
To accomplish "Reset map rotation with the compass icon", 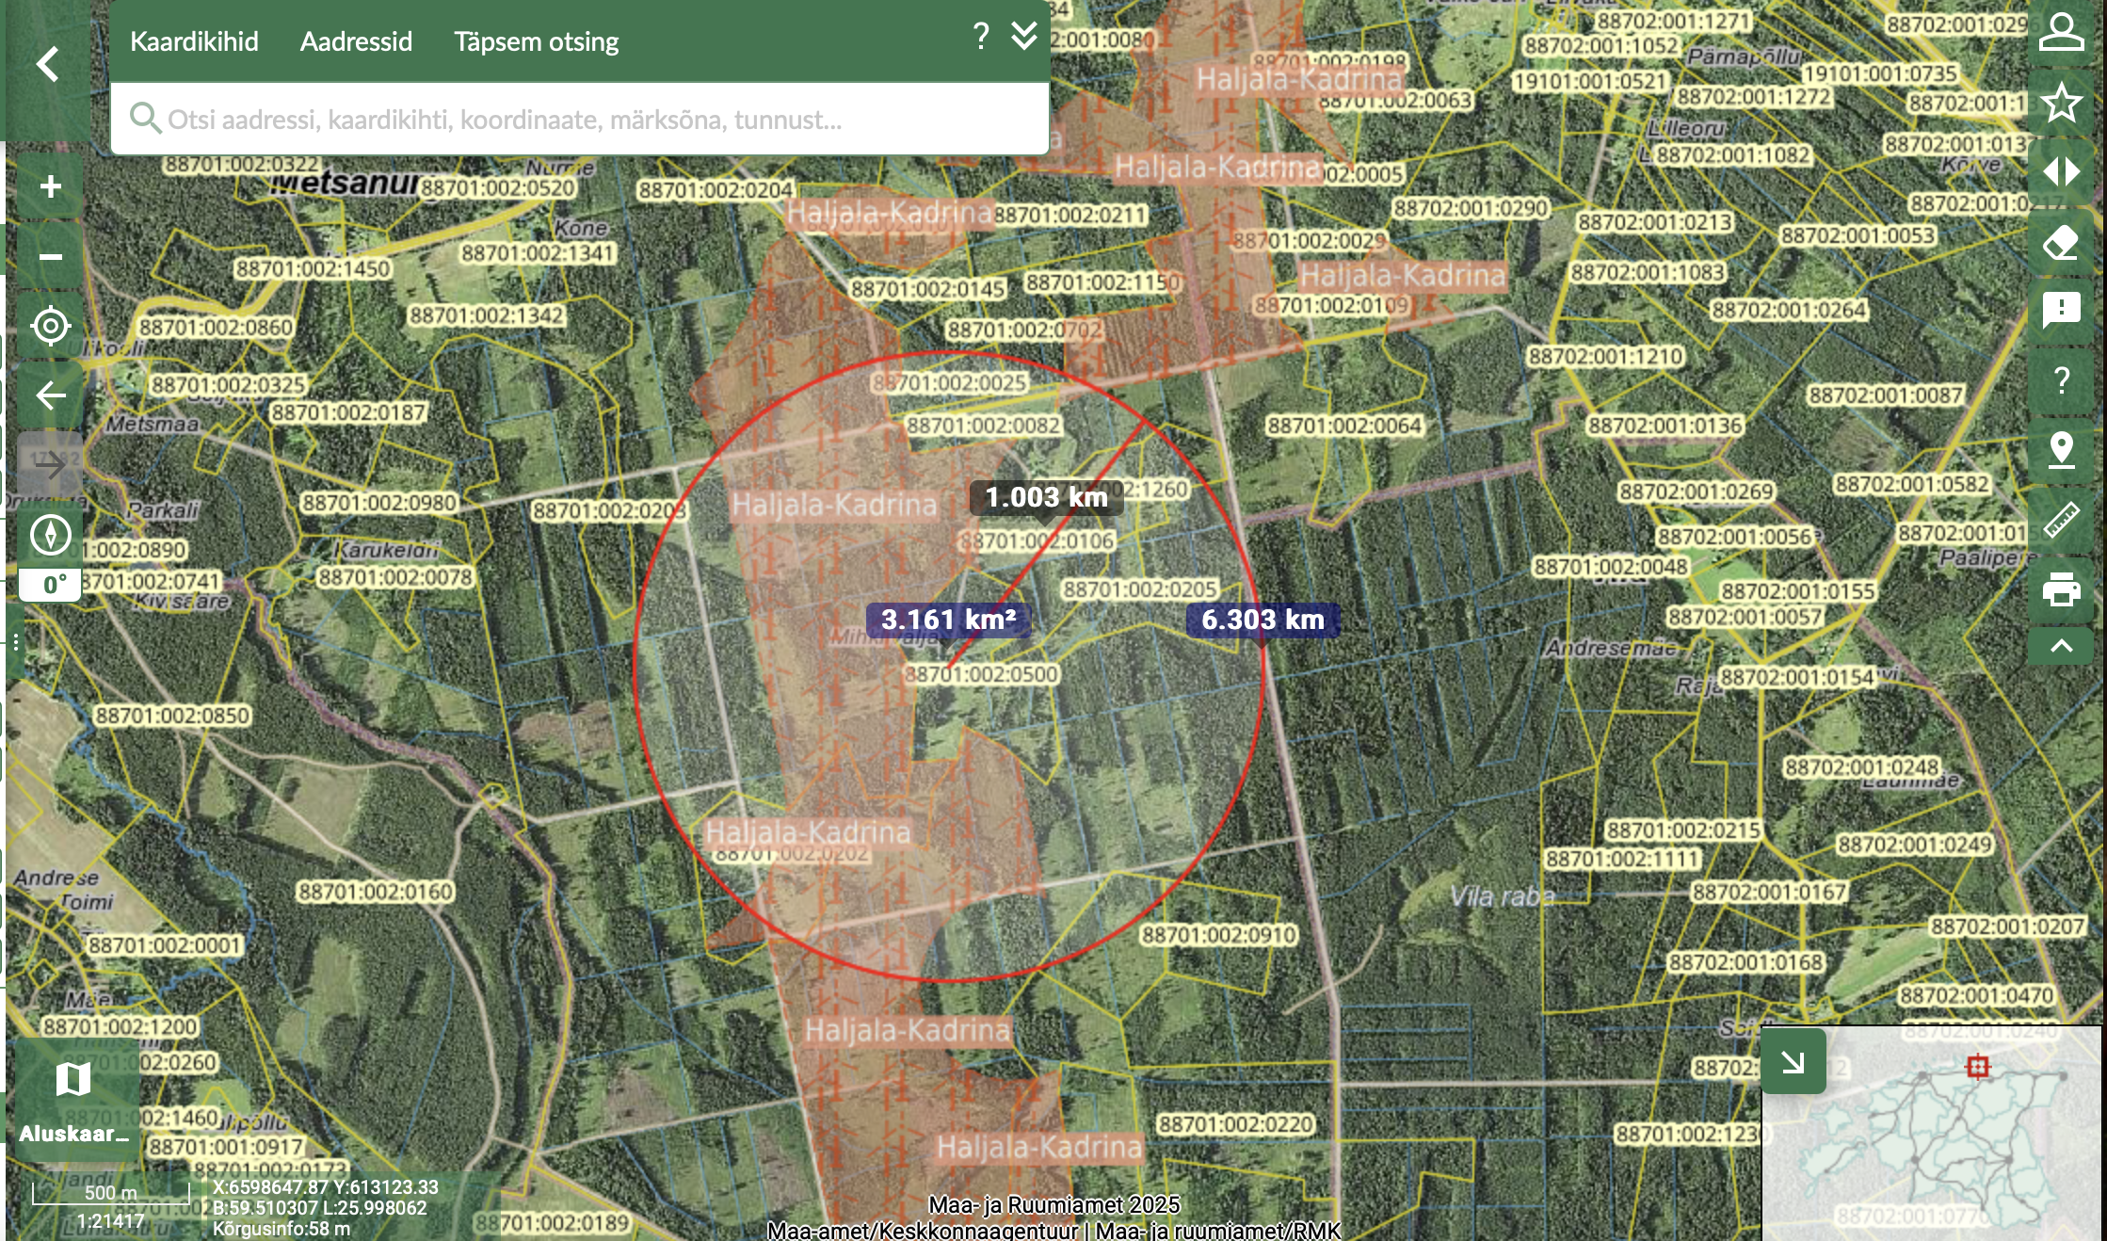I will pyautogui.click(x=51, y=535).
